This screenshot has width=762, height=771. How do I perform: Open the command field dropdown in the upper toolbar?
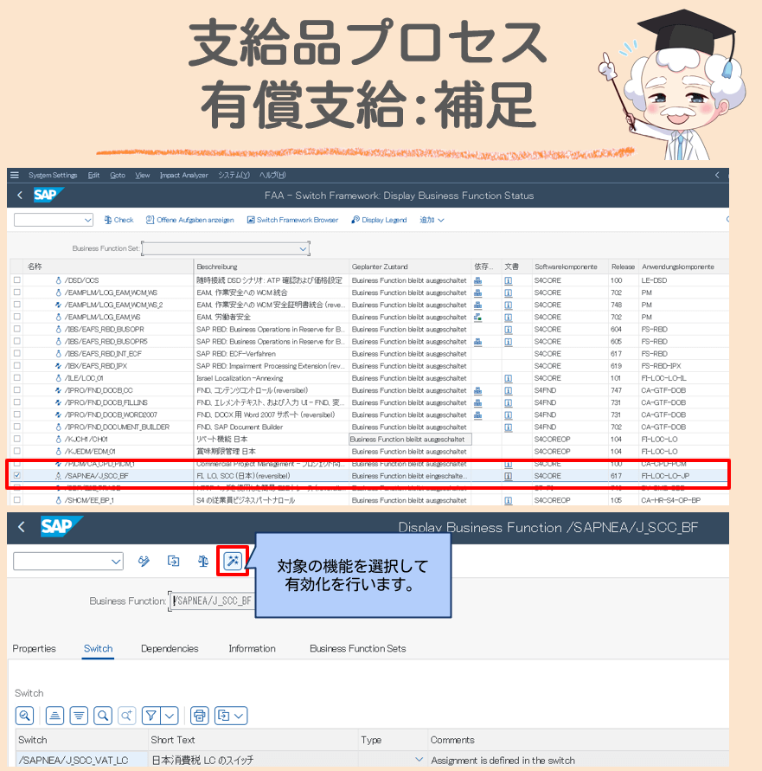87,220
